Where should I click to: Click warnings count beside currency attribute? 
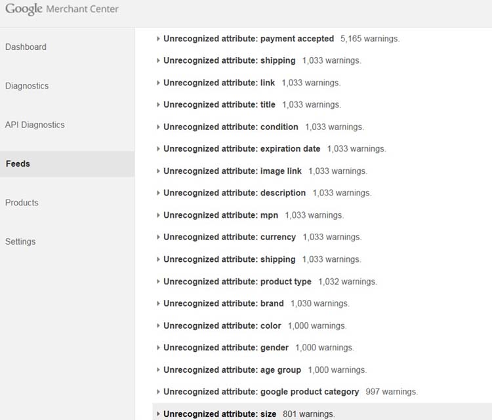(332, 237)
